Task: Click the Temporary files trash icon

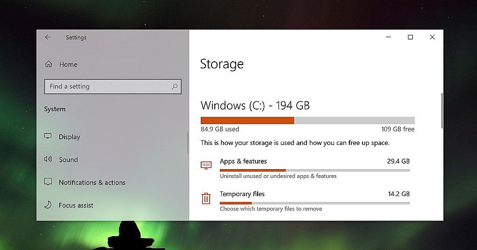Action: click(206, 198)
